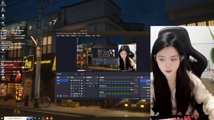Open the video capture device 2 mixer options
The image size is (214, 120).
pyautogui.click(x=136, y=90)
